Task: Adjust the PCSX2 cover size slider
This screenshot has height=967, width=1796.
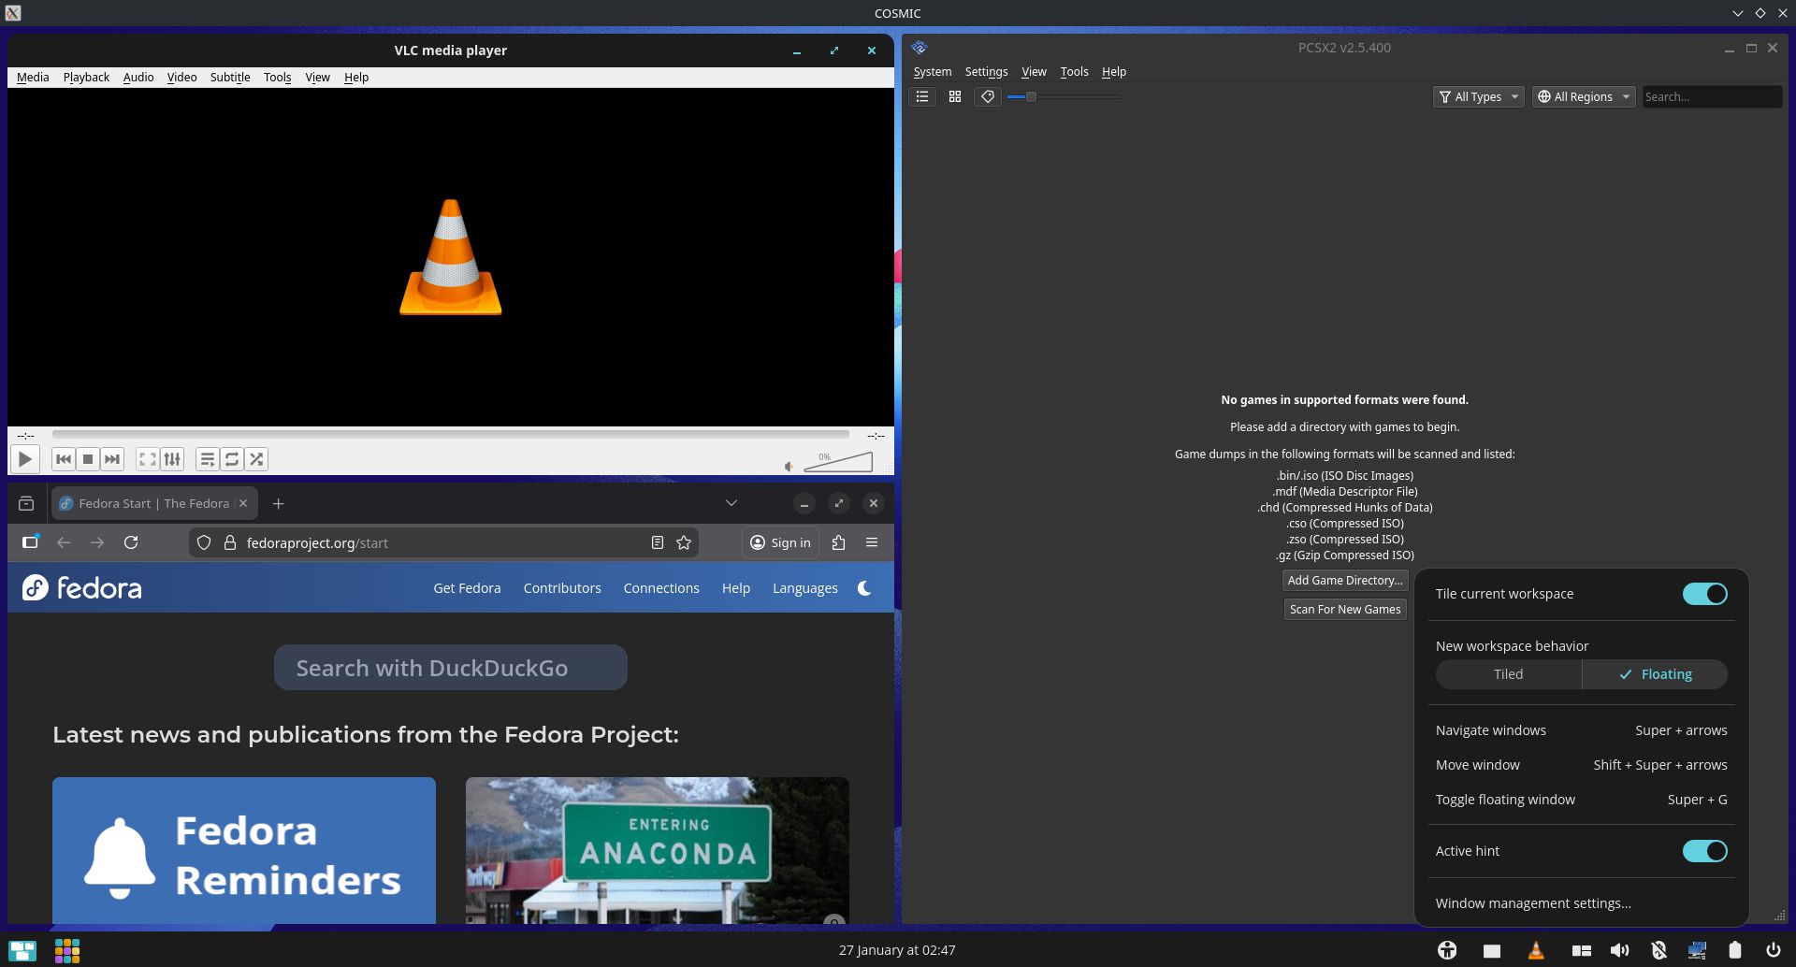Action: tap(1064, 96)
